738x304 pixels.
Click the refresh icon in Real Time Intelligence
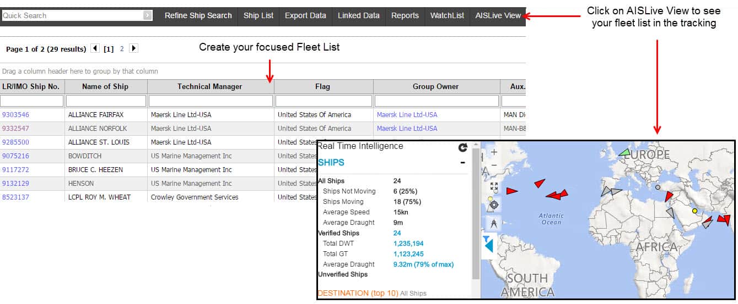462,147
